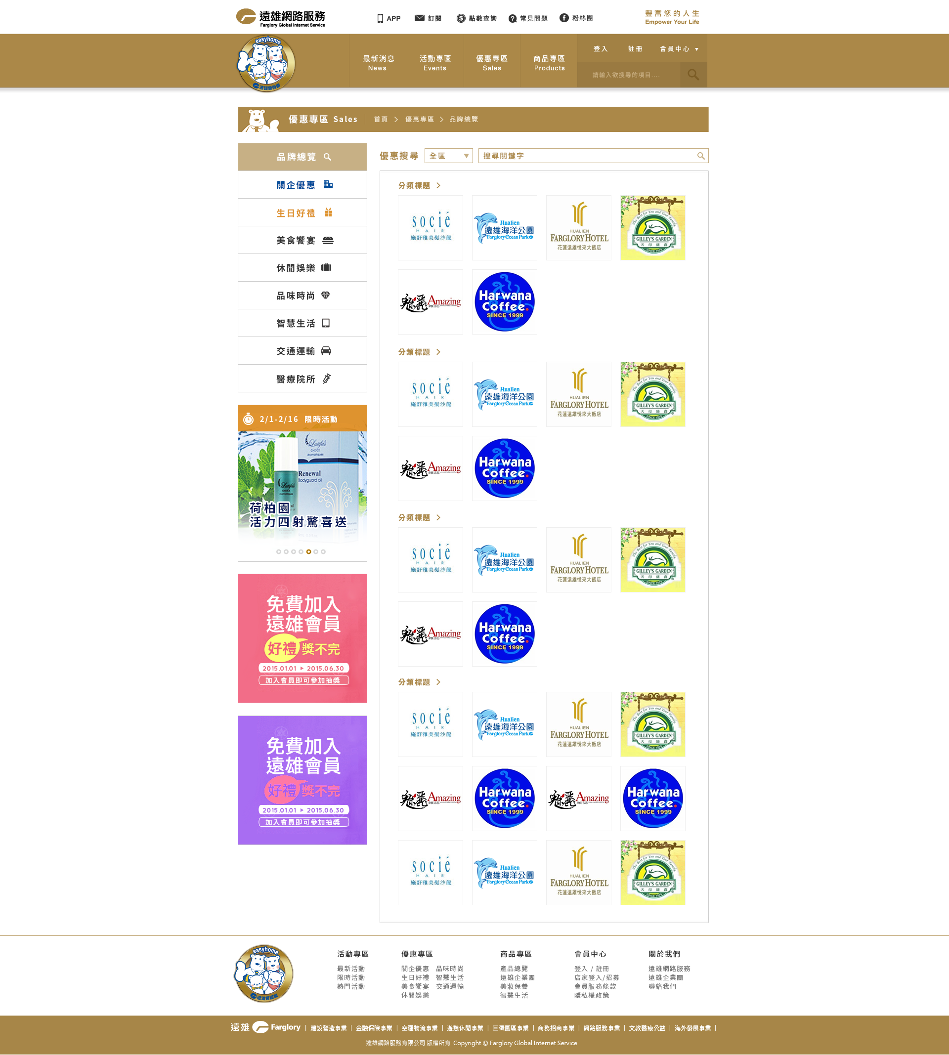This screenshot has height=1055, width=949.
Task: Click the header search input field
Action: (629, 75)
